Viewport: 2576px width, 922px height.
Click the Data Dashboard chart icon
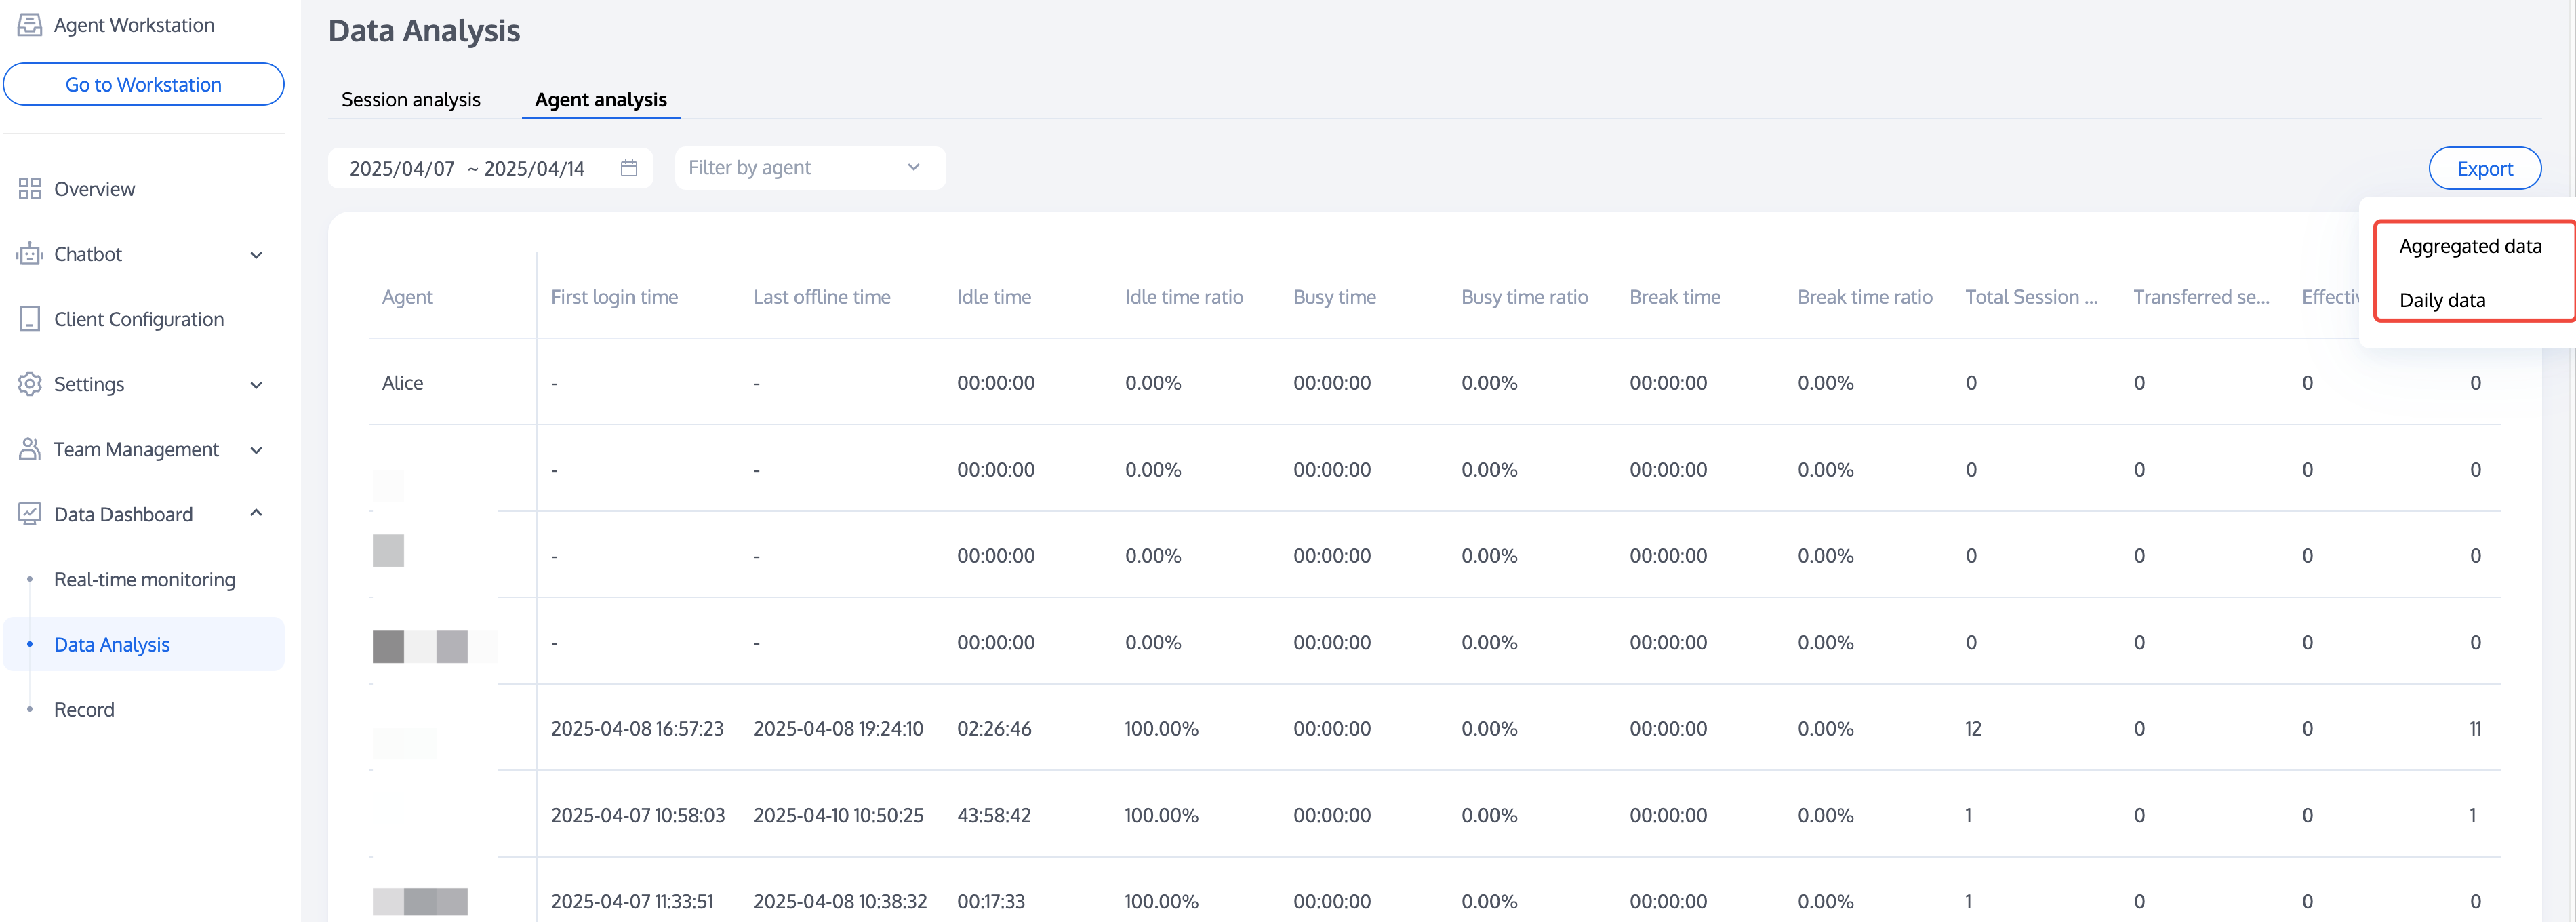tap(30, 514)
